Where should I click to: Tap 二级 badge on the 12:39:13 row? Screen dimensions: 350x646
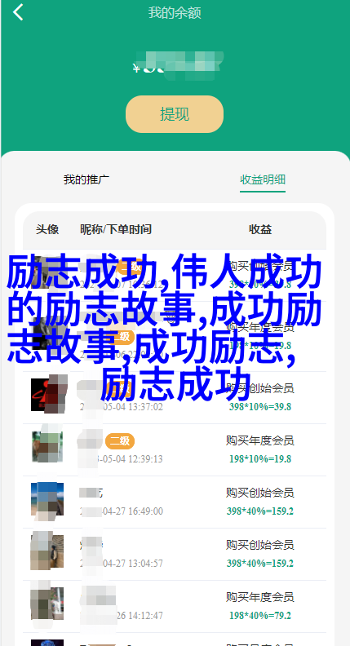point(120,441)
